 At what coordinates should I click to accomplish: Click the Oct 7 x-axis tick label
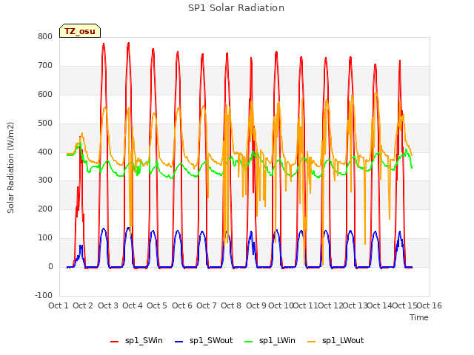pos(207,305)
